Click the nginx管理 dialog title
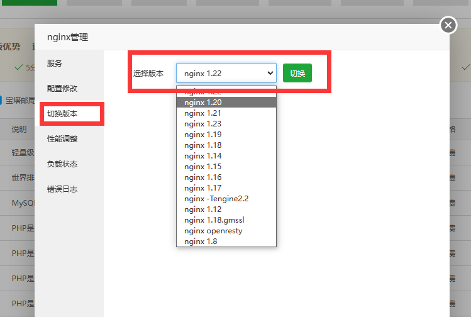471x317 pixels. [x=67, y=37]
